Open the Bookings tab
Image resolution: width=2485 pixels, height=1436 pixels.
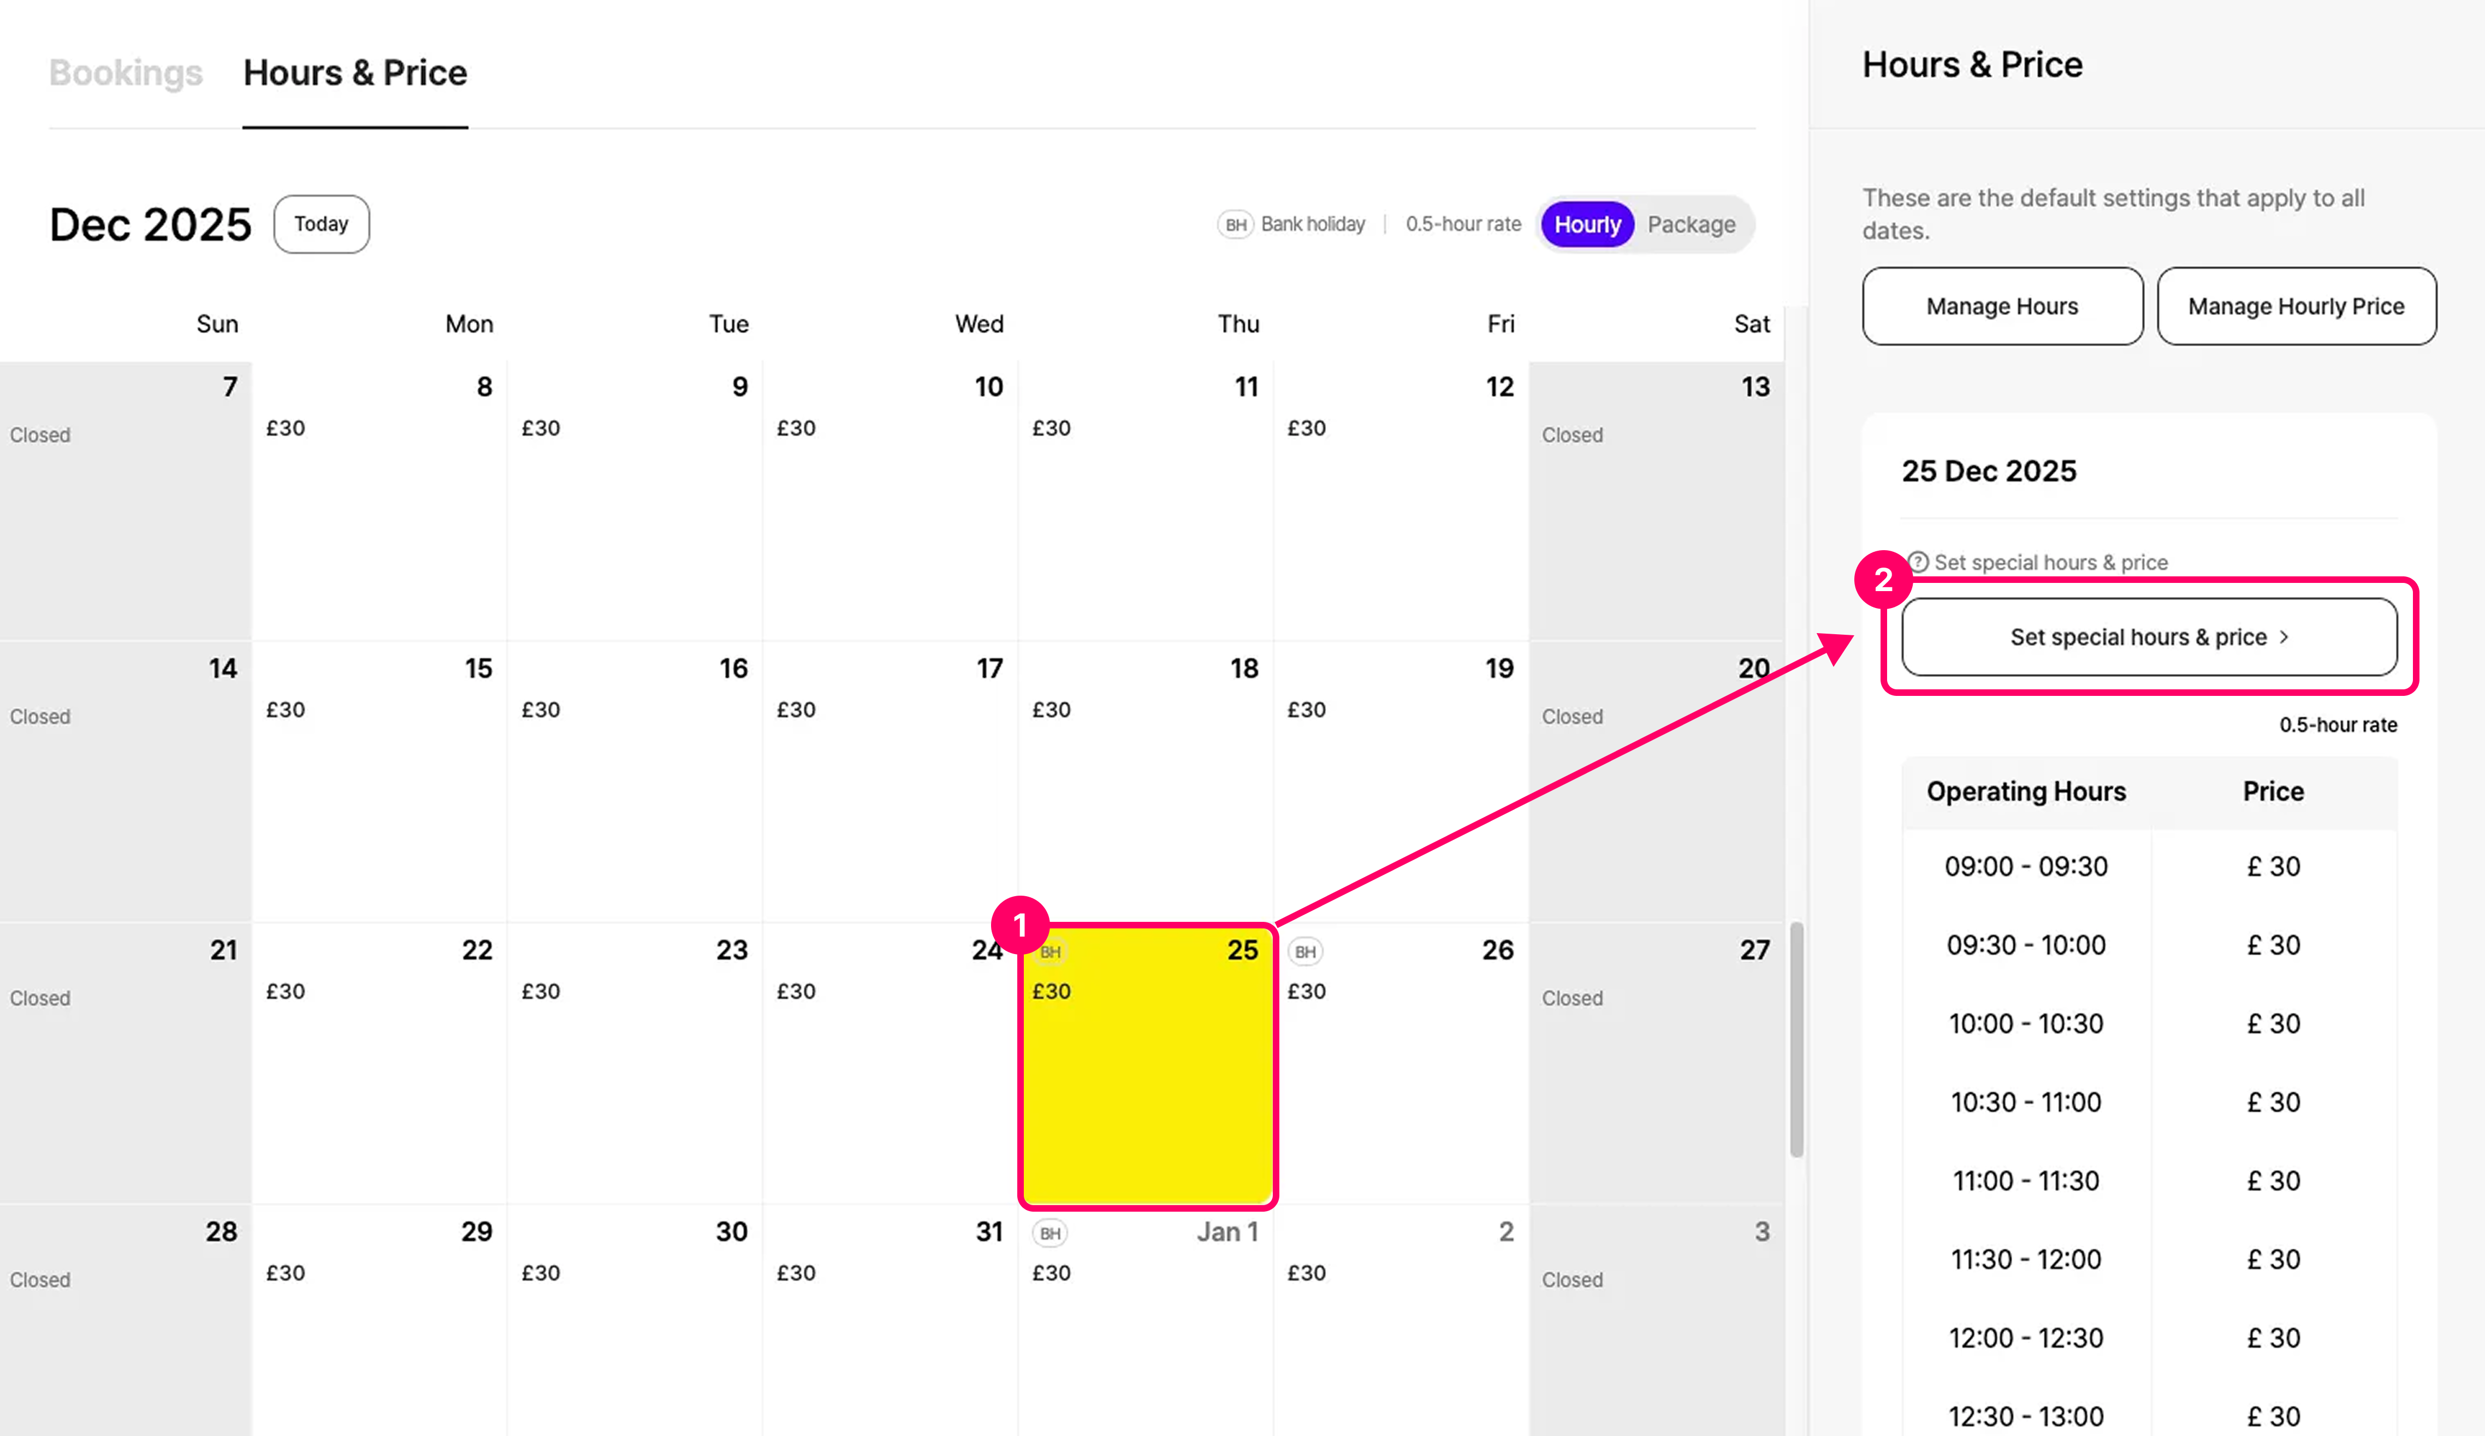point(125,73)
